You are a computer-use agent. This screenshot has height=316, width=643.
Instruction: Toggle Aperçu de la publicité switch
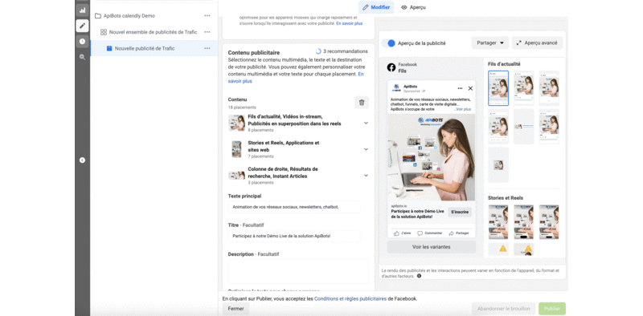click(389, 43)
